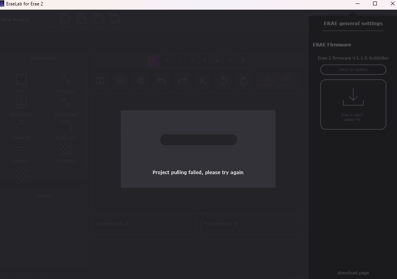Switch to layout tab 1

point(154,61)
